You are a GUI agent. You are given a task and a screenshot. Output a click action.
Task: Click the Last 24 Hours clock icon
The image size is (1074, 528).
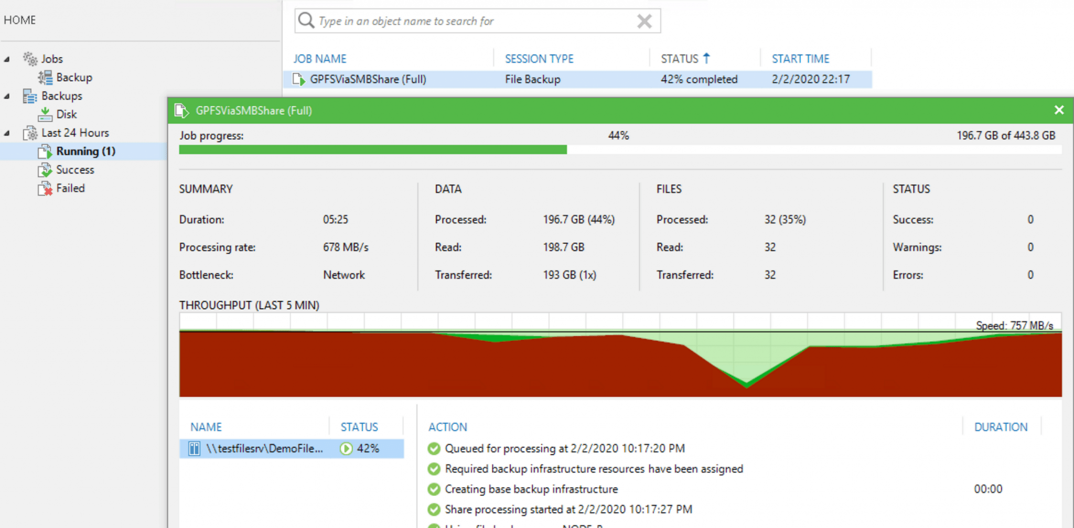click(x=30, y=133)
